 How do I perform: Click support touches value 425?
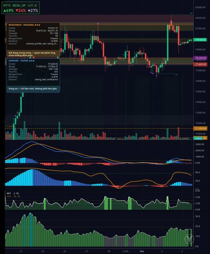(56, 72)
